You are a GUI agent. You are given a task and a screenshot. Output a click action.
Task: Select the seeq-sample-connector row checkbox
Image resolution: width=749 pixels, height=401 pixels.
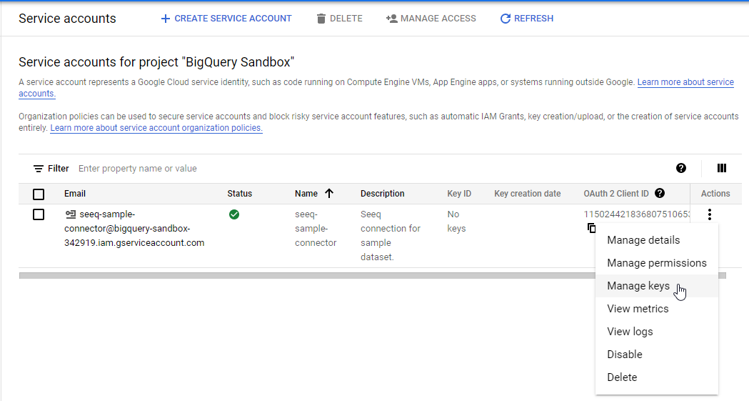tap(39, 214)
